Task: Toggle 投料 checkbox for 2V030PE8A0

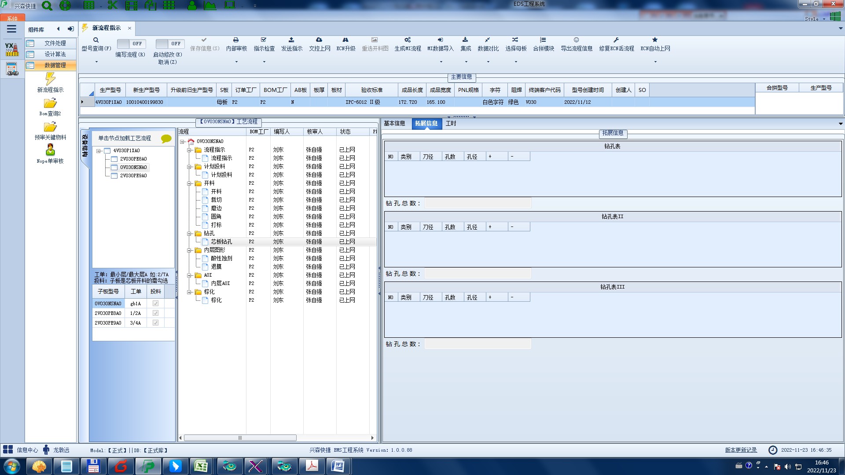Action: tap(155, 313)
